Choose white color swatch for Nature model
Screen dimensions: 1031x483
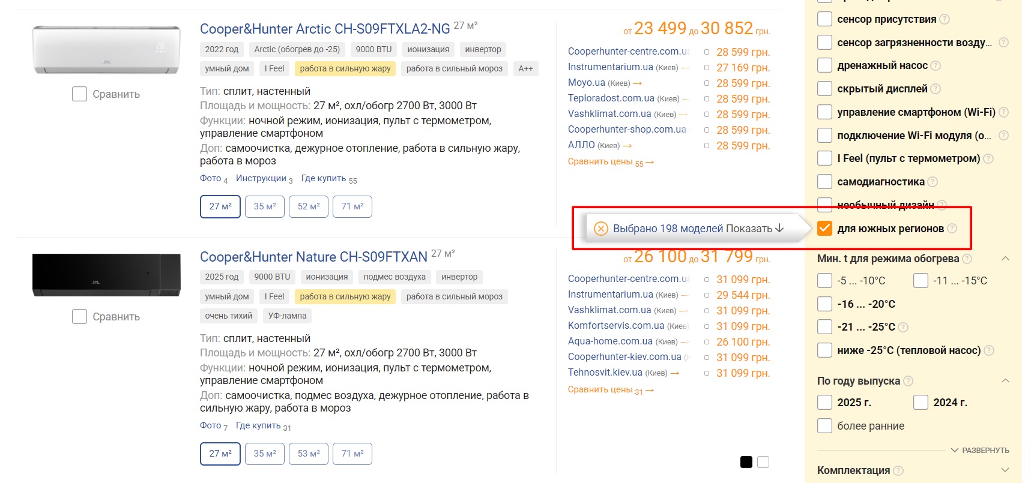(763, 462)
